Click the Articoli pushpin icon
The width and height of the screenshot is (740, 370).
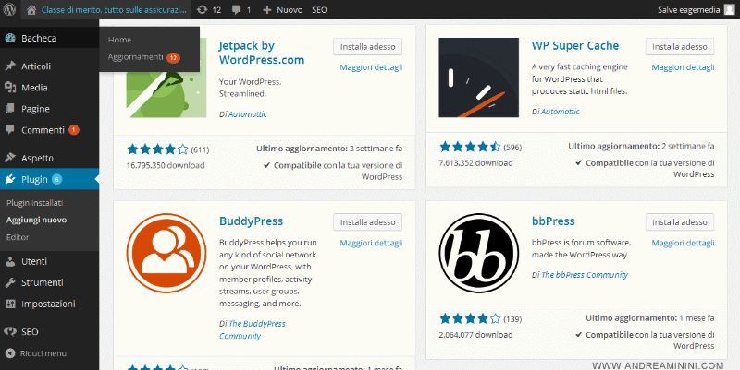(x=10, y=66)
